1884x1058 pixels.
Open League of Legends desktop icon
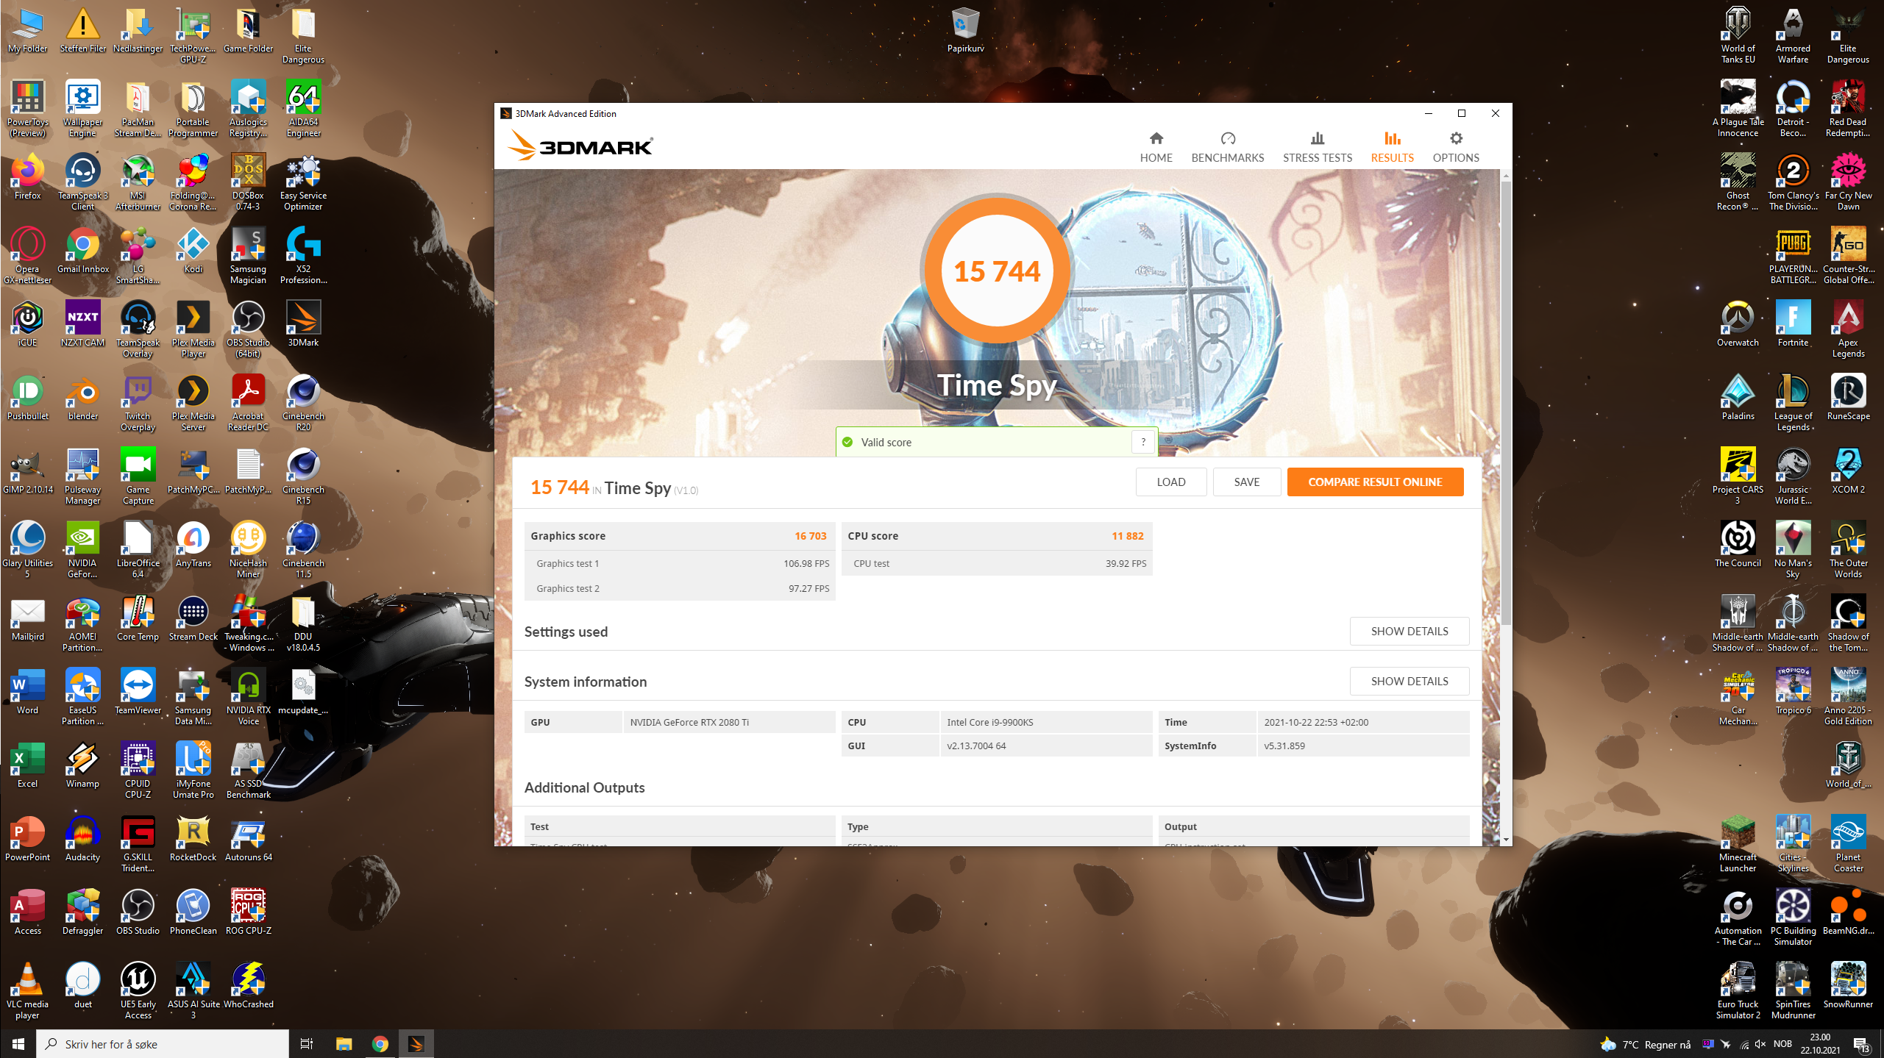[1793, 403]
